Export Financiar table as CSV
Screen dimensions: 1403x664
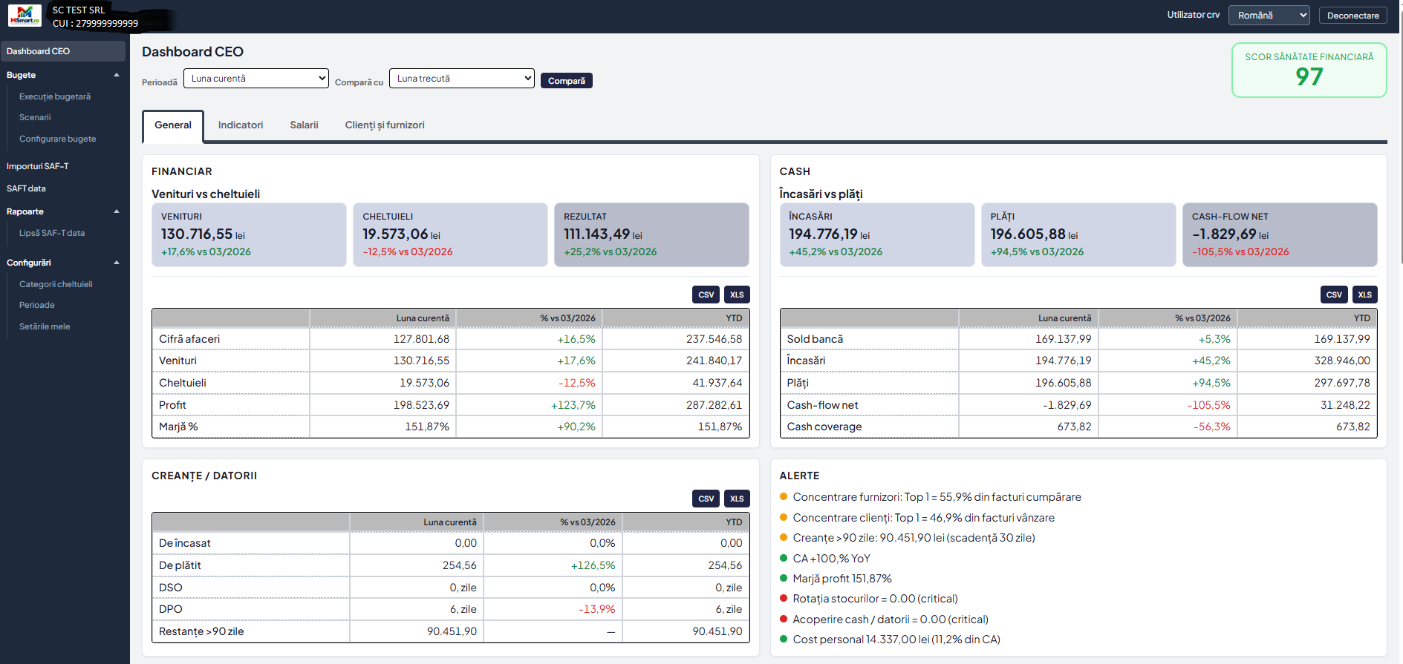[706, 295]
